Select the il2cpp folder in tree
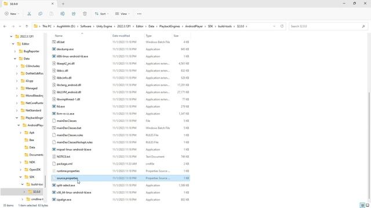The height and width of the screenshot is (208, 371). coord(29,81)
